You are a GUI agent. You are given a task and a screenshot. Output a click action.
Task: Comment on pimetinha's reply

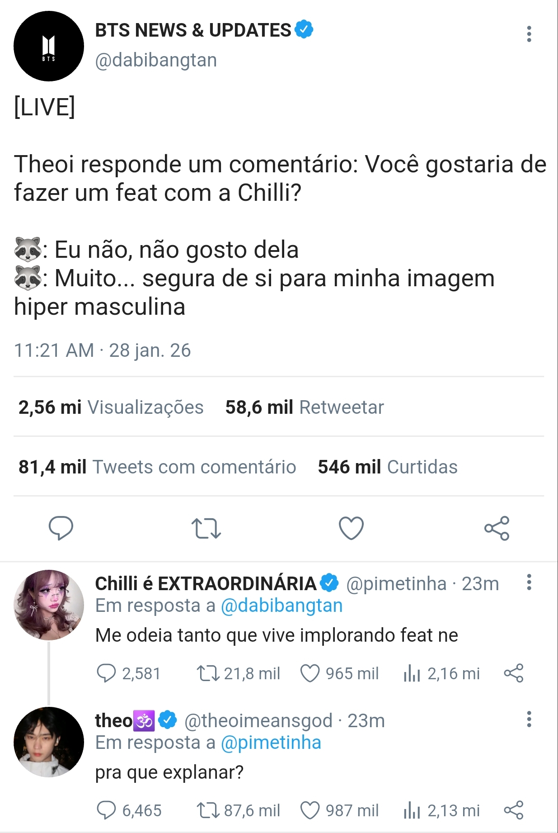[107, 673]
